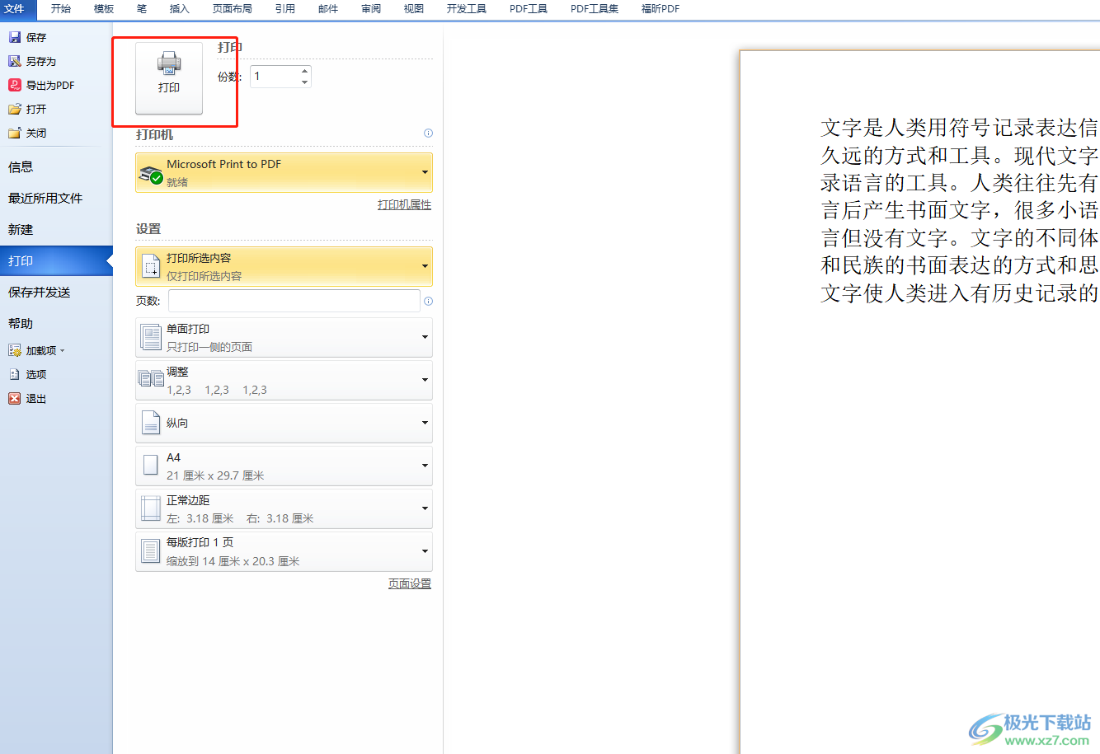
Task: Select 最近所用文件 recent files menu
Action: pyautogui.click(x=56, y=199)
